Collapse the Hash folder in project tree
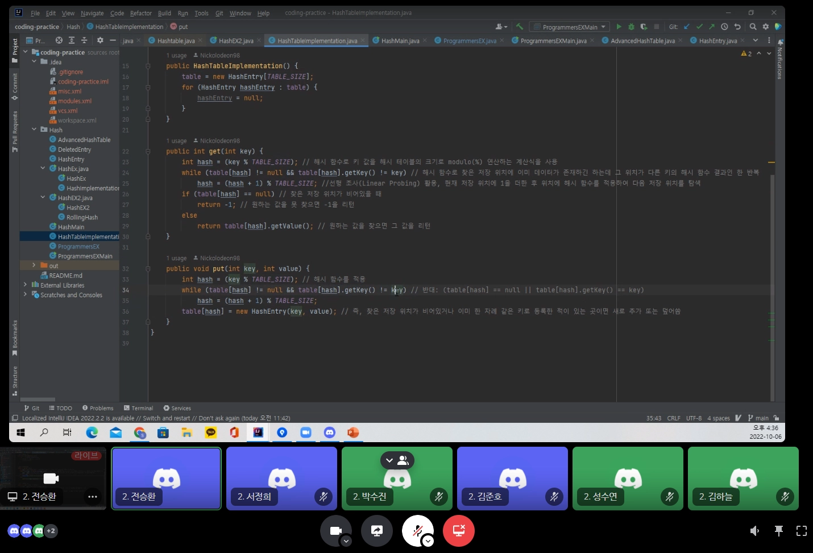 34,130
